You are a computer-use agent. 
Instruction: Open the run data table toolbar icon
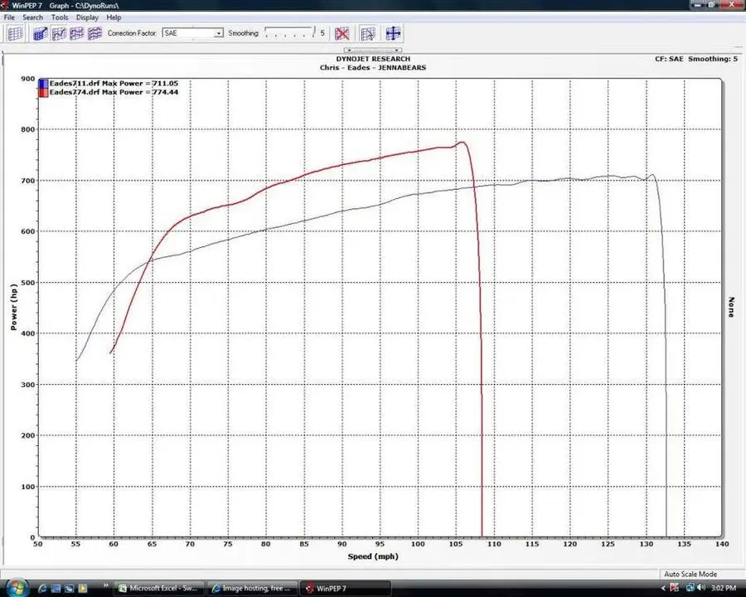pos(15,33)
